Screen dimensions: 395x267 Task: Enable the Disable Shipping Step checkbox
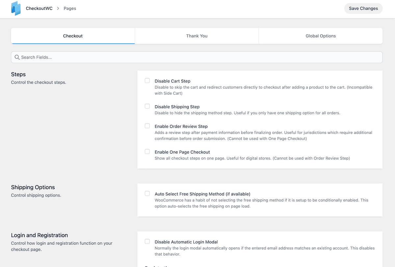coord(147,106)
